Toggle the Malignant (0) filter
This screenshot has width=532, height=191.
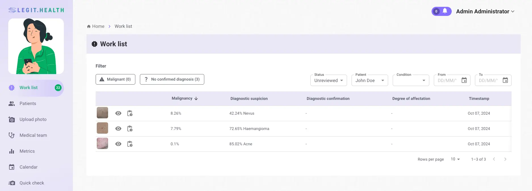click(115, 79)
